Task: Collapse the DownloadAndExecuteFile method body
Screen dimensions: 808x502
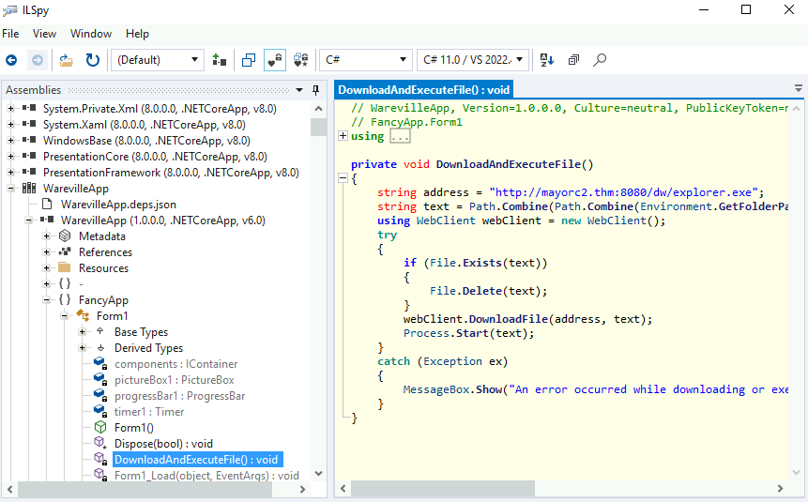Action: [x=343, y=178]
